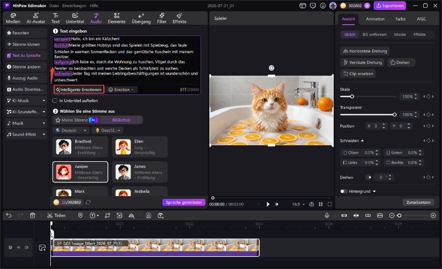Open the Emotion dropdown
442x269 pixels.
pyautogui.click(x=121, y=89)
